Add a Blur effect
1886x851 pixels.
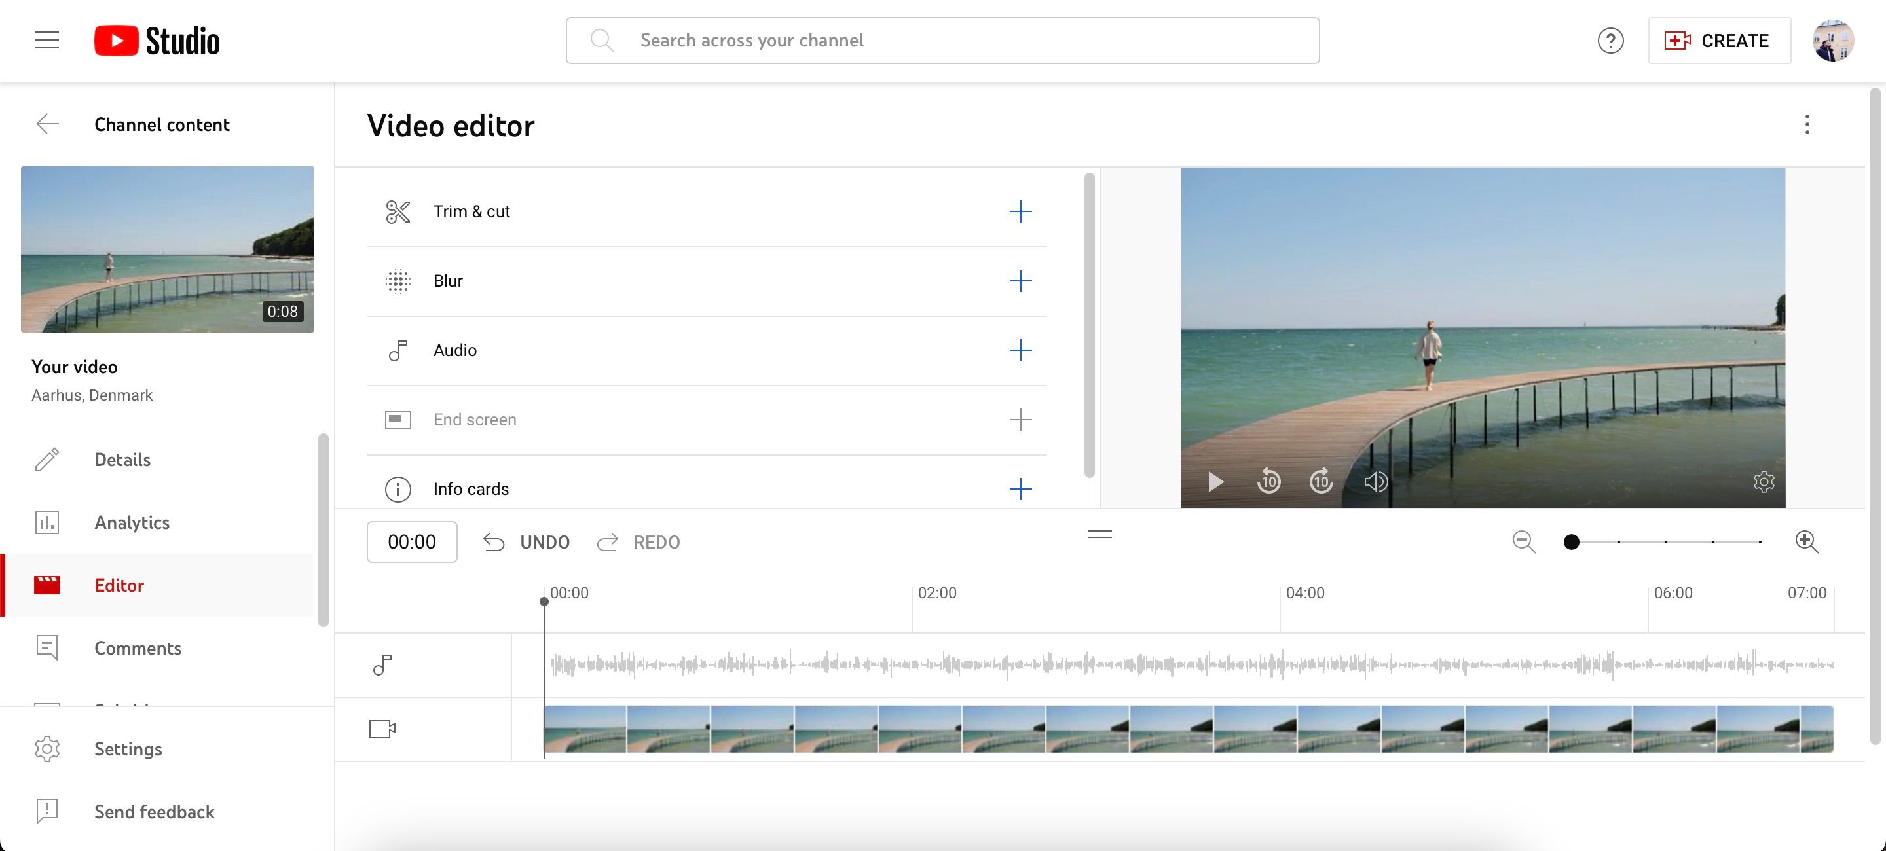coord(1020,281)
